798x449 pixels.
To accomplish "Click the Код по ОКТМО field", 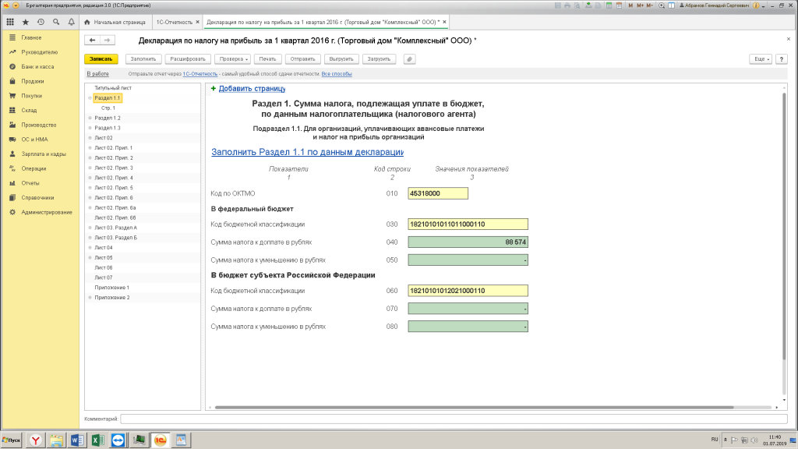I will (438, 193).
